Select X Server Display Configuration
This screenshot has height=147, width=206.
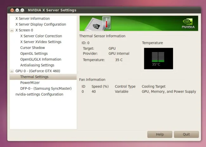click(x=41, y=24)
